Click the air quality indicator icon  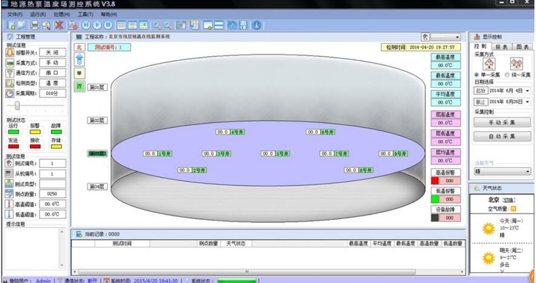pyautogui.click(x=513, y=209)
